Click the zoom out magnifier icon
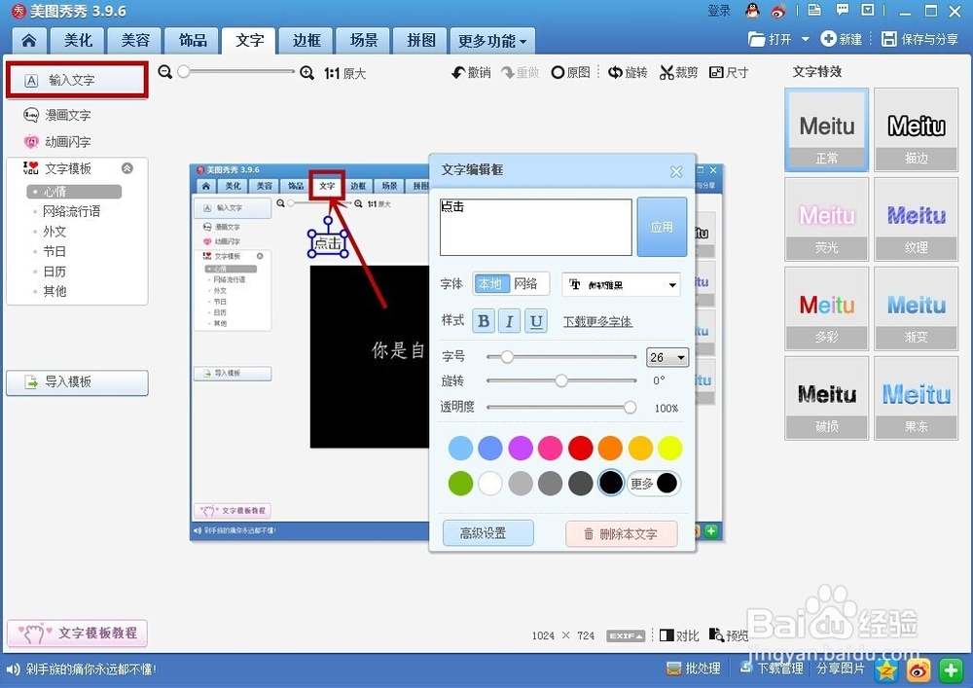 click(x=165, y=72)
